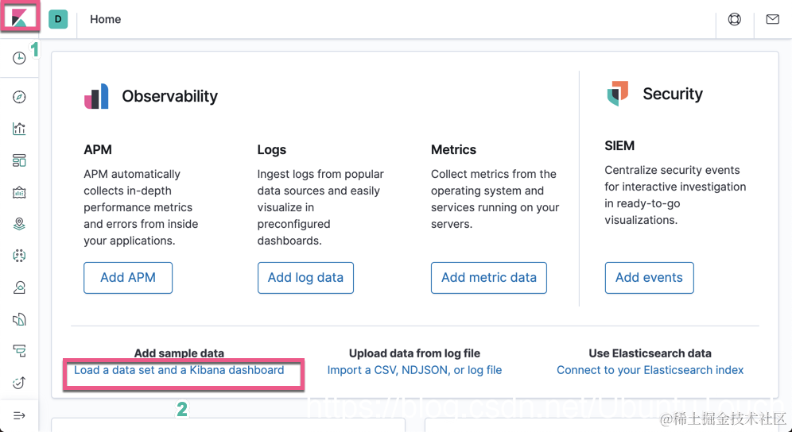The image size is (792, 432).
Task: Open Load a data set and a Kibana dashboard link
Action: [x=179, y=370]
